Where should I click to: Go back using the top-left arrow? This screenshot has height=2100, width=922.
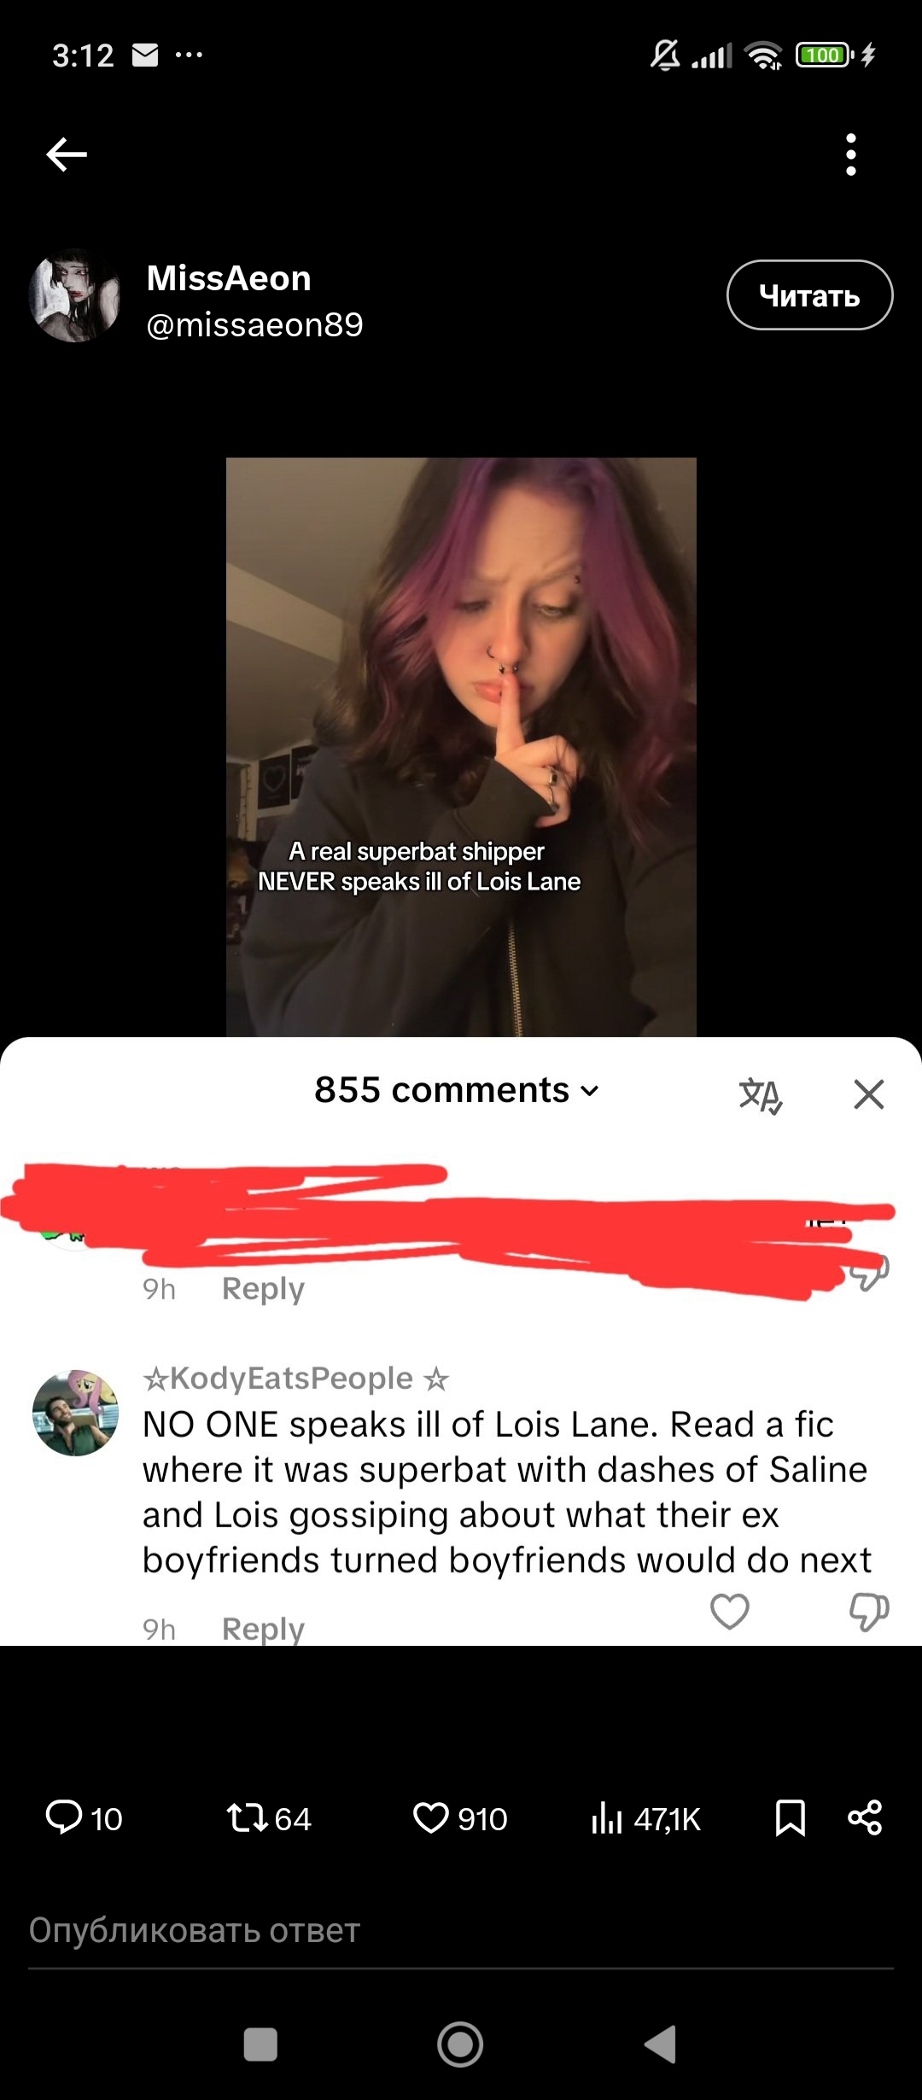click(67, 155)
